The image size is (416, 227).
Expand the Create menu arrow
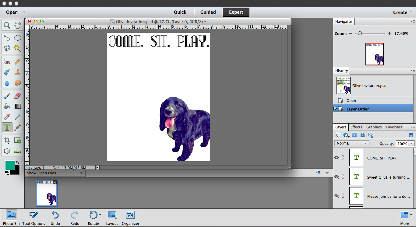coord(411,12)
